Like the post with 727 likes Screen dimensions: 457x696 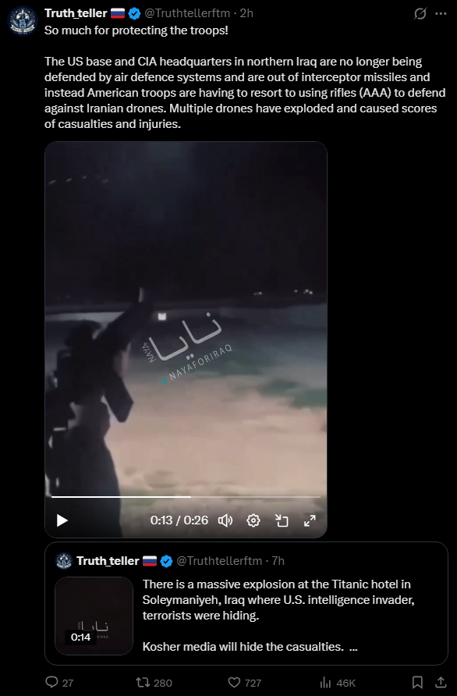pos(244,682)
